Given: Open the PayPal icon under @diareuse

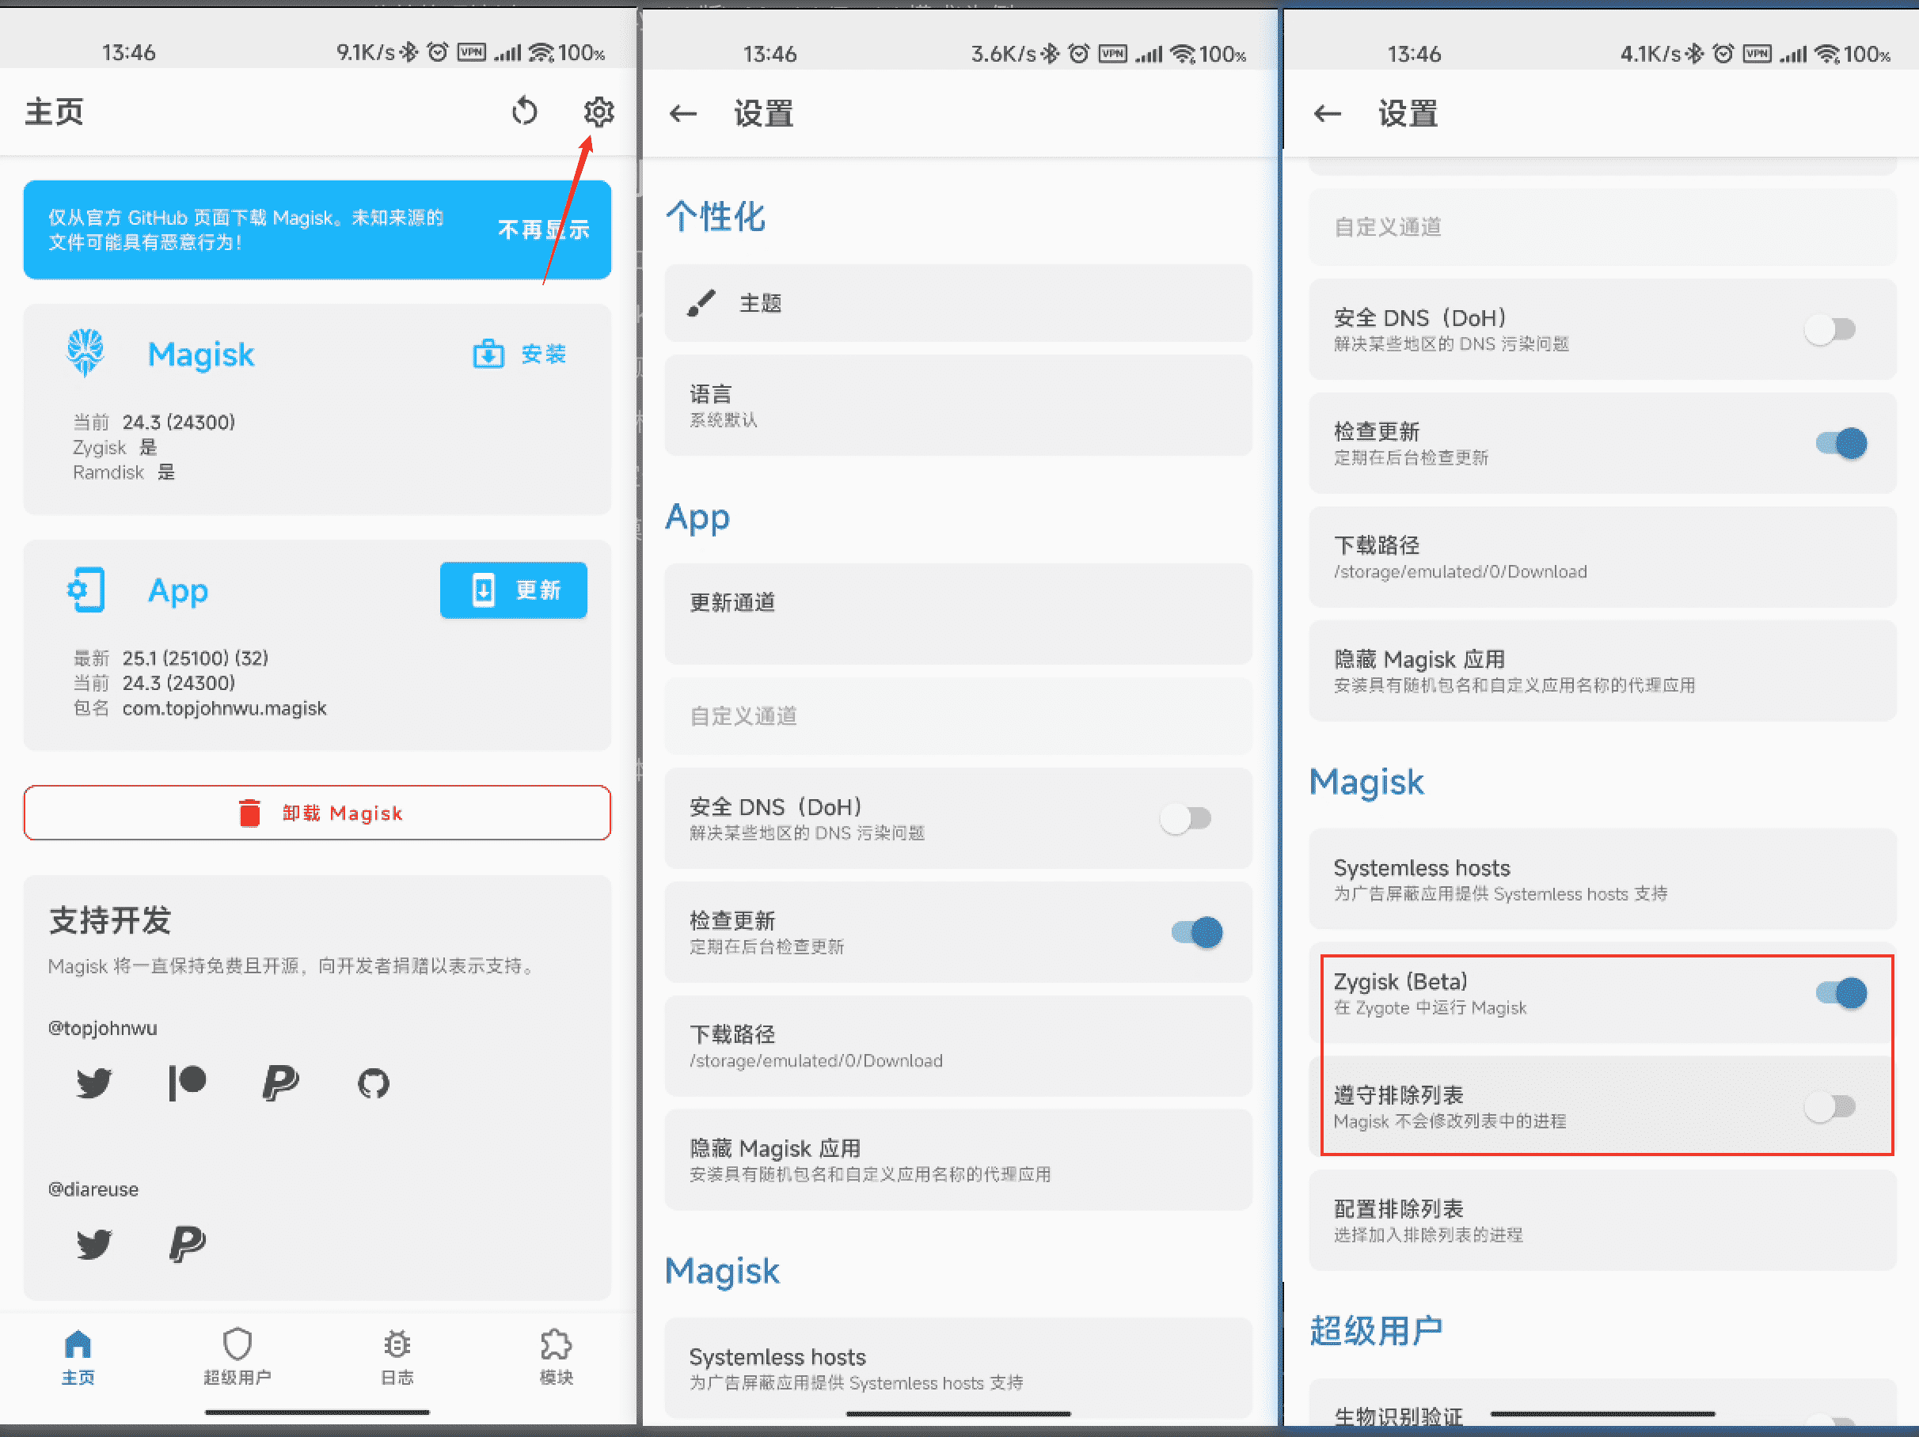Looking at the screenshot, I should (188, 1244).
